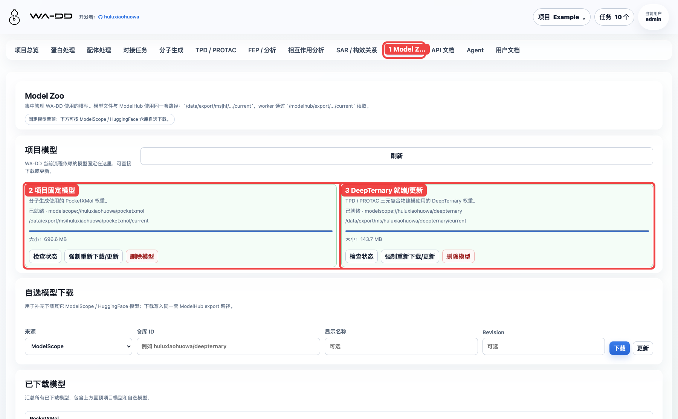Click the blue 下载 button
The width and height of the screenshot is (678, 419).
pos(620,348)
